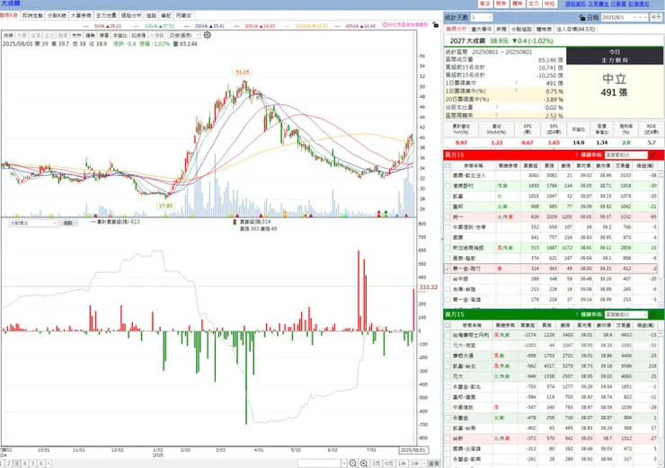Click next-page arrow after page 6
Screen dimensions: 665x468
click(49, 464)
